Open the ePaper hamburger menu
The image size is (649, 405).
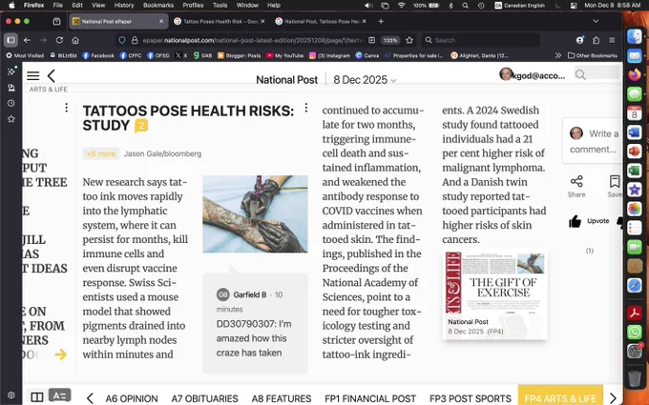click(33, 75)
